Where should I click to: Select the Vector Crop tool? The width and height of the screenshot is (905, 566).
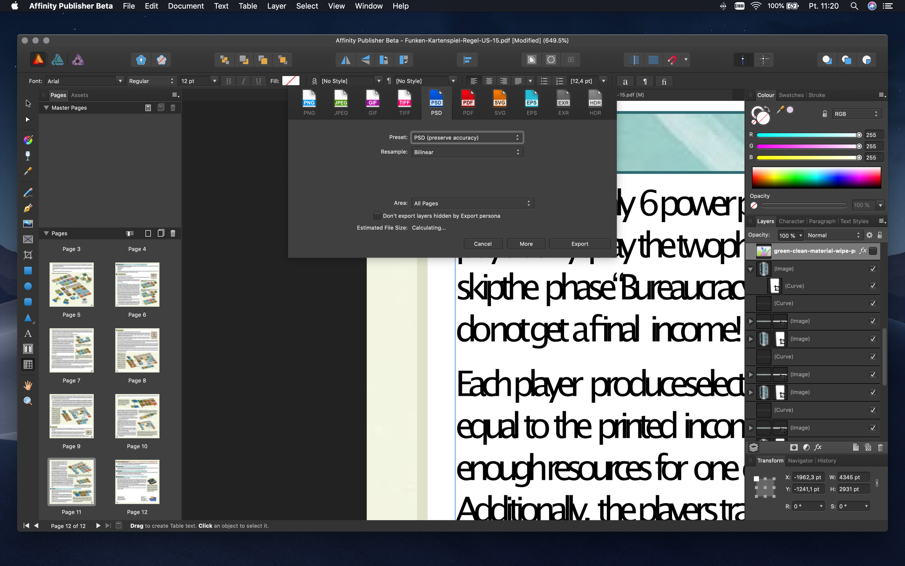point(28,255)
